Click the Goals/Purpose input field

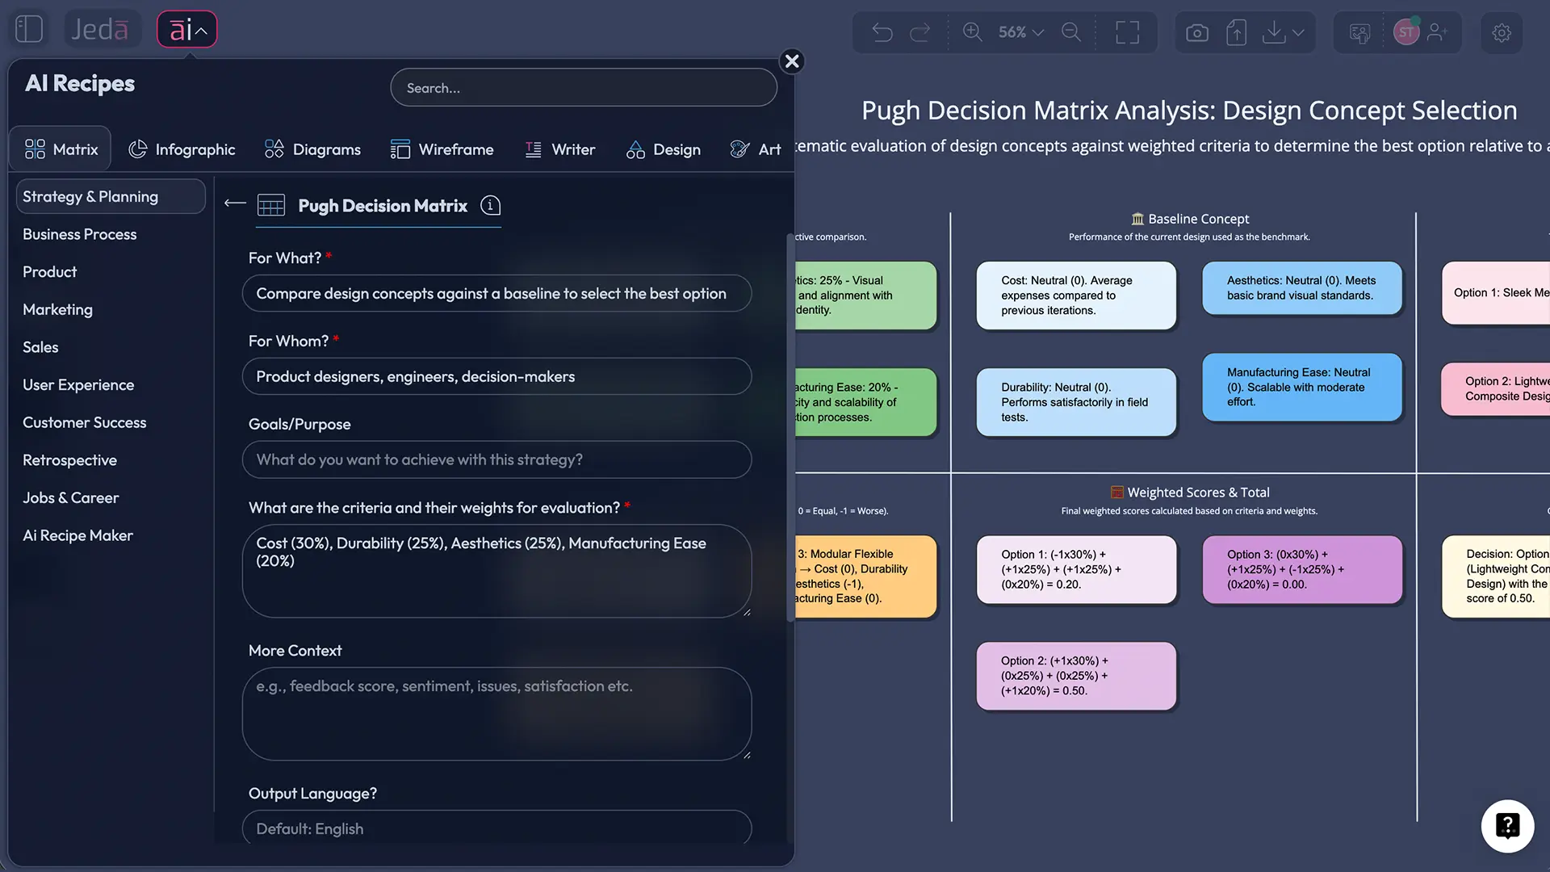496,459
